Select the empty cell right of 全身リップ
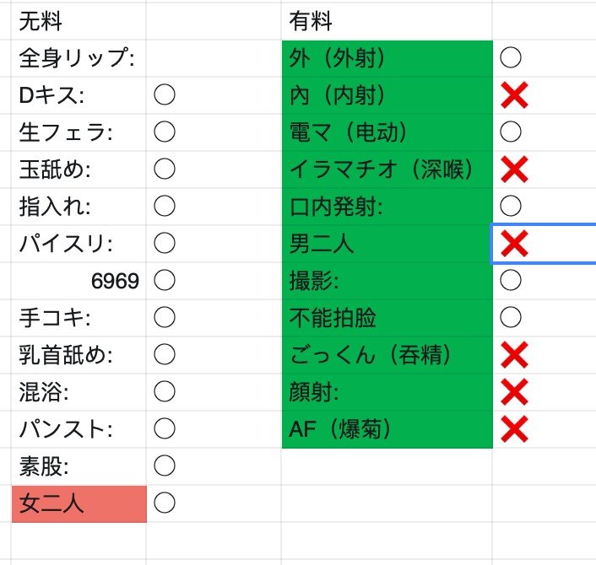 [214, 58]
